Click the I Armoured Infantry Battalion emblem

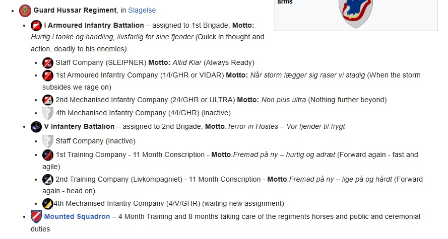click(x=36, y=26)
